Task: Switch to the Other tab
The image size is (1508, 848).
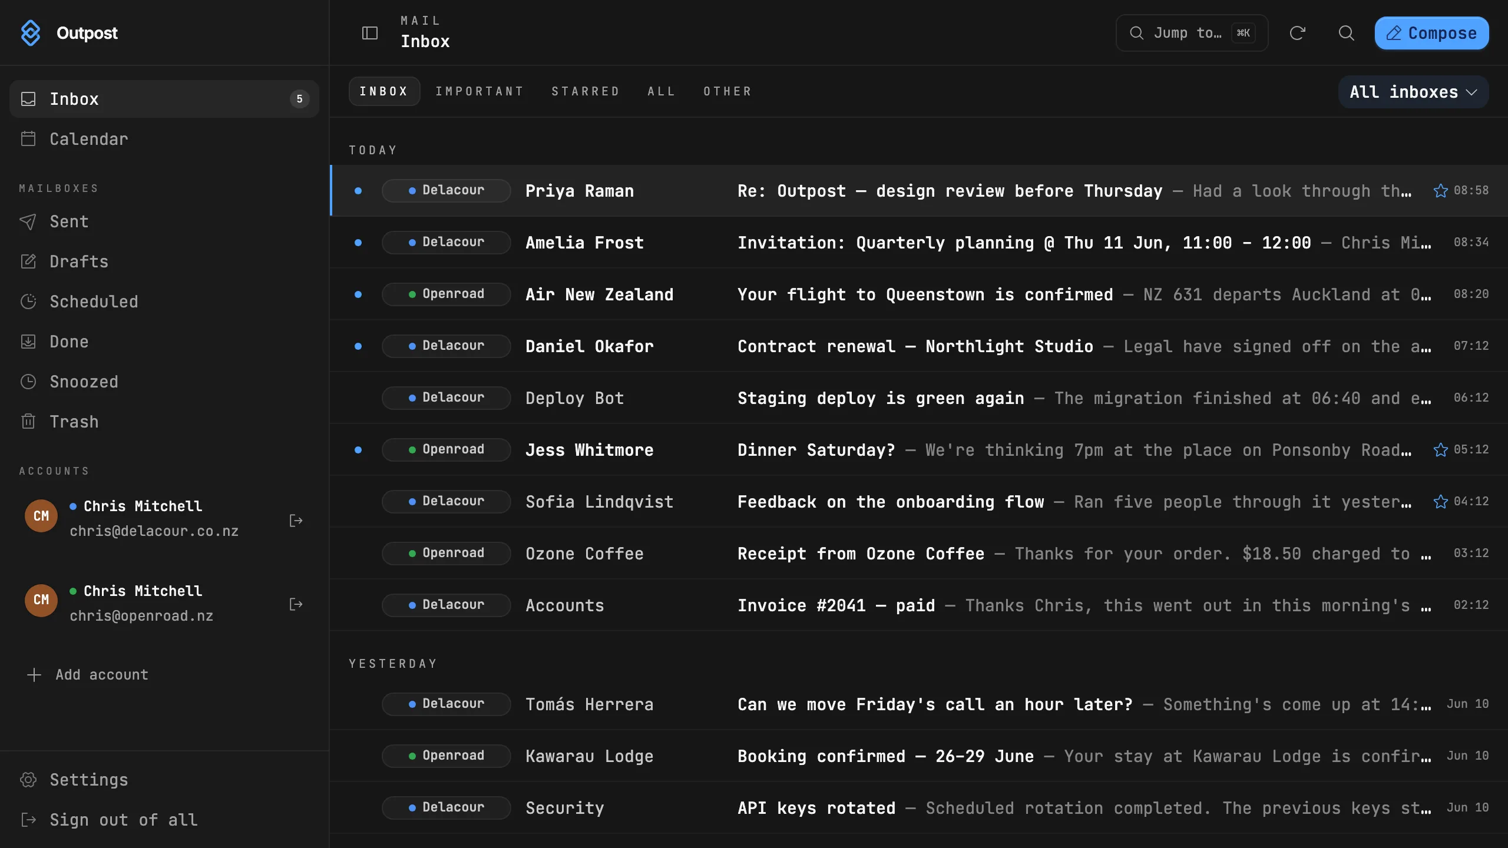Action: (727, 91)
